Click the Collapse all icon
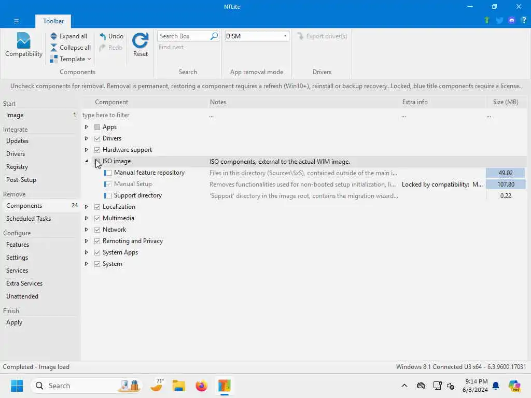Screen dimensions: 531x398 click(53, 48)
